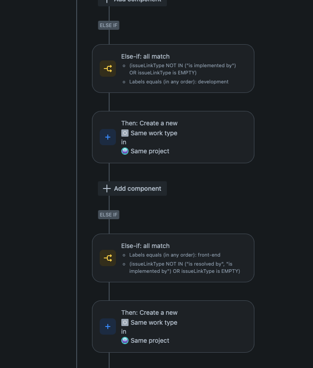
Task: Select the branch condition icon on the front-end Else-if block
Action: 108,258
